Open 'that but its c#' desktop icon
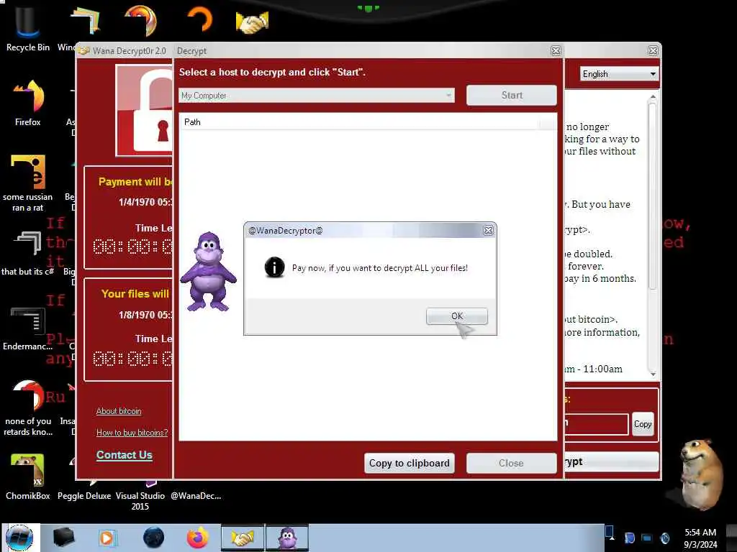The width and height of the screenshot is (737, 552). point(28,254)
